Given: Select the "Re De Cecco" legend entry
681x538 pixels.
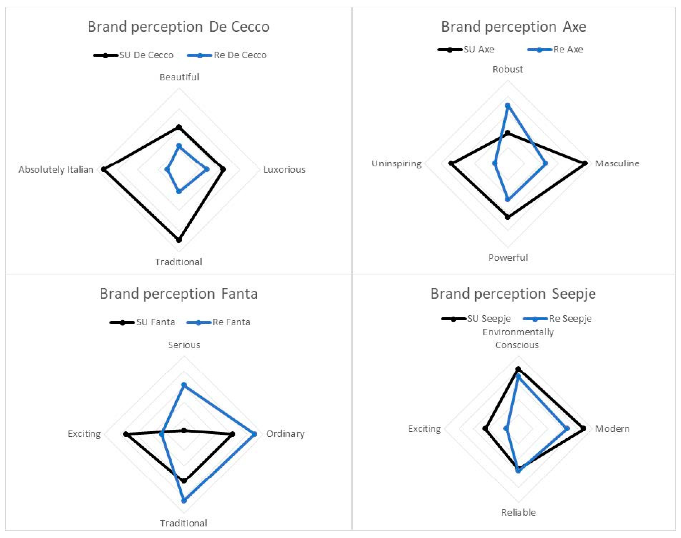Looking at the screenshot, I should (x=240, y=55).
